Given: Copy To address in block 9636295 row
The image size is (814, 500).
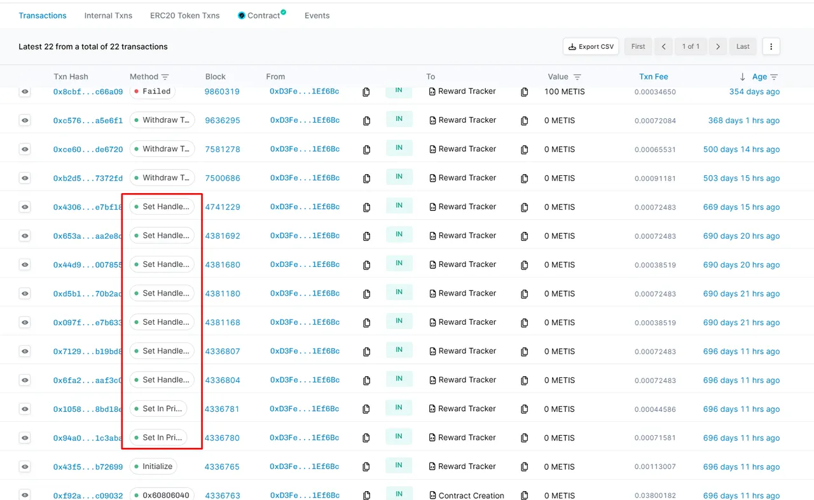Looking at the screenshot, I should (524, 121).
